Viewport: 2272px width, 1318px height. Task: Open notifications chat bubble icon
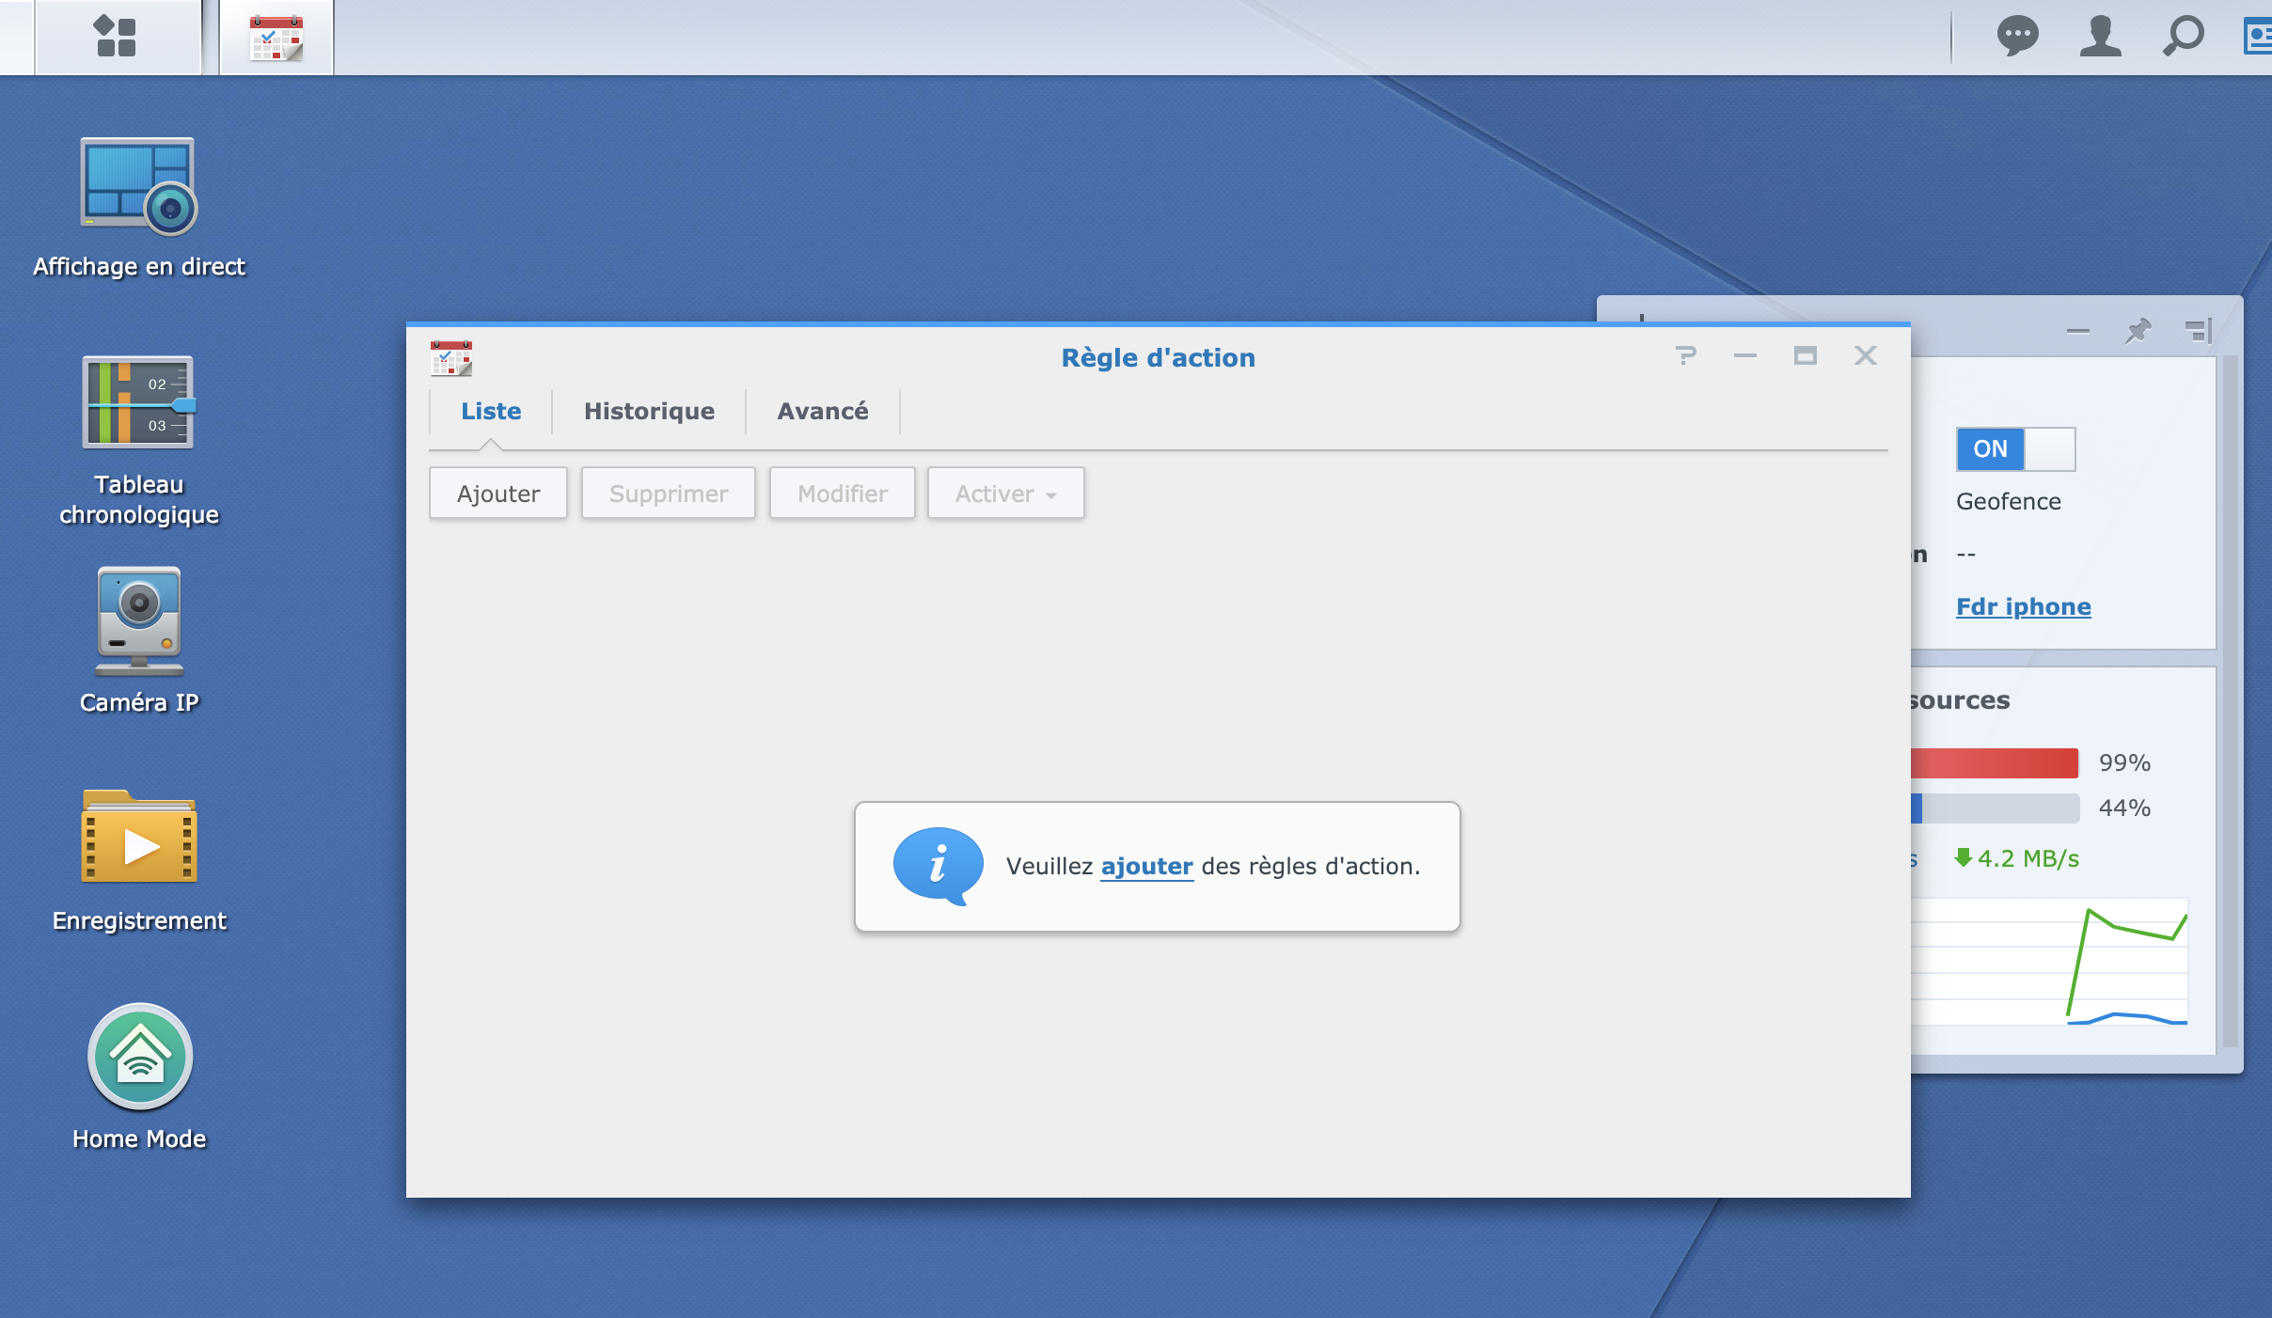click(2017, 37)
